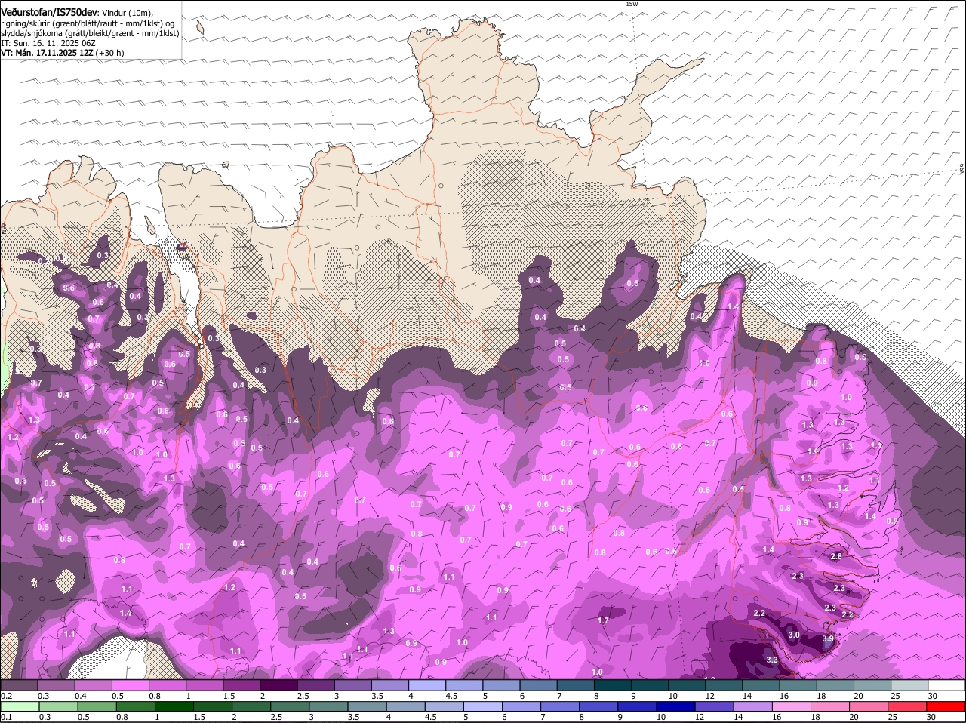Select the bright red bottom swatch after 30

[x=946, y=707]
